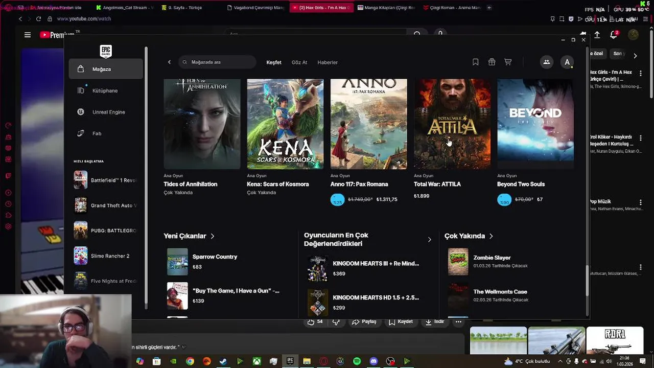This screenshot has height=368, width=654.
Task: Click the YouTube create upload icon
Action: coord(597,35)
